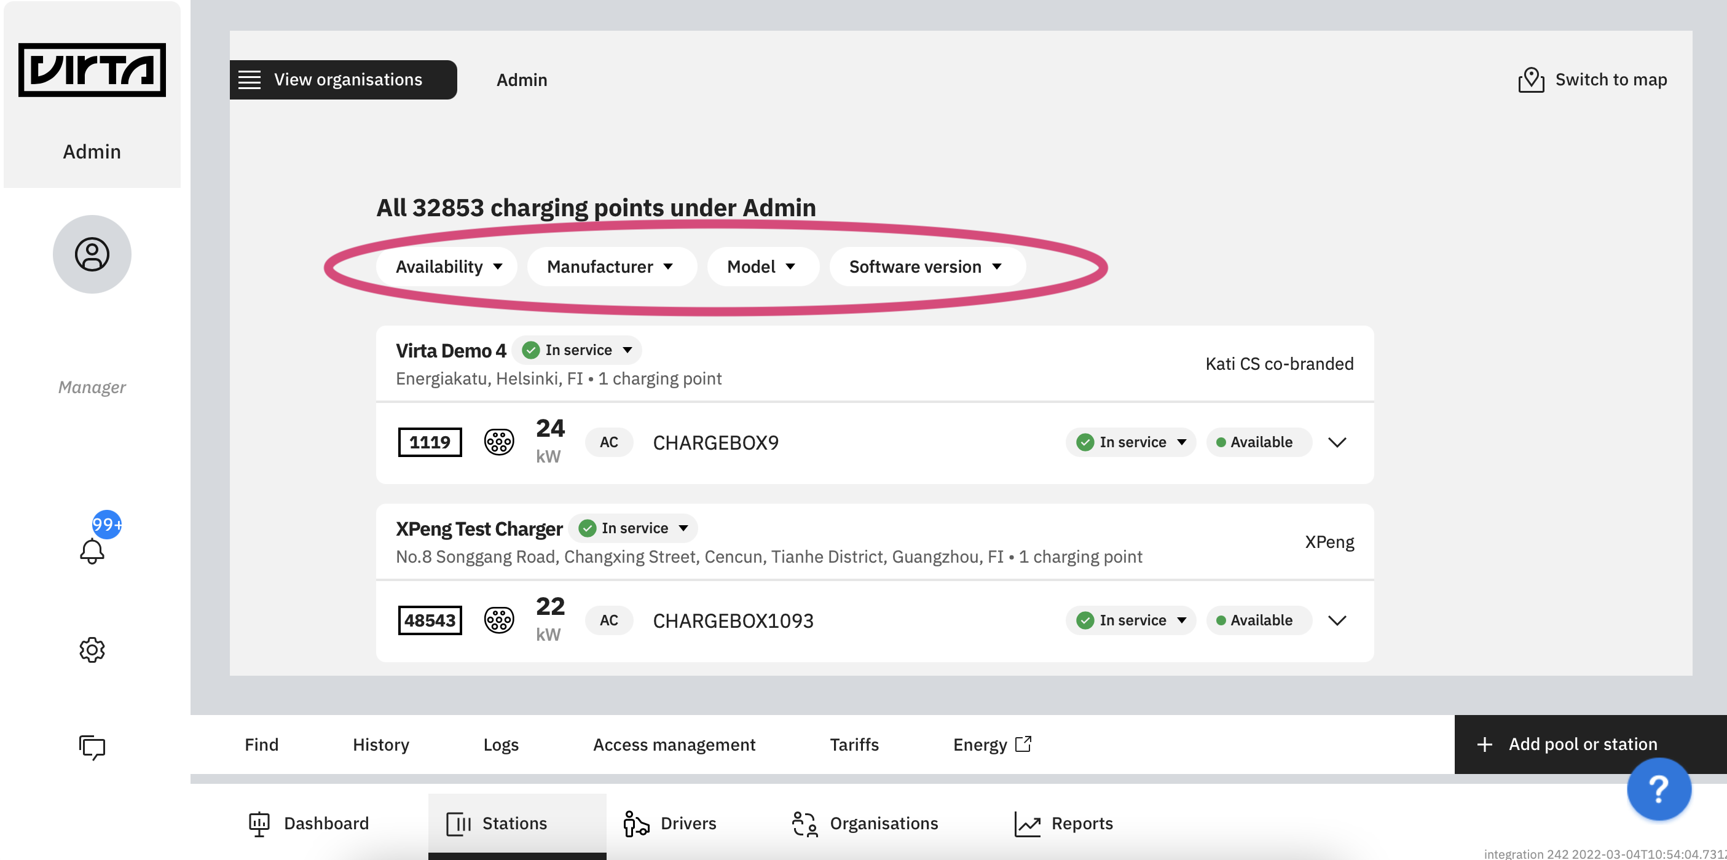The width and height of the screenshot is (1727, 860).
Task: Click connector type icon for CHARGEBOX9
Action: tap(499, 442)
